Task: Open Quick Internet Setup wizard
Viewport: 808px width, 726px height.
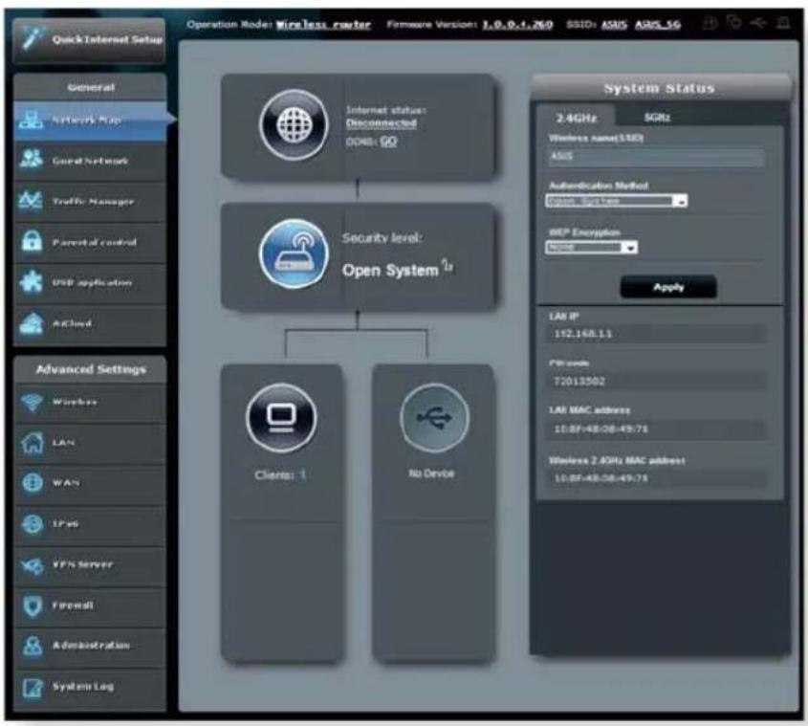Action: click(89, 40)
